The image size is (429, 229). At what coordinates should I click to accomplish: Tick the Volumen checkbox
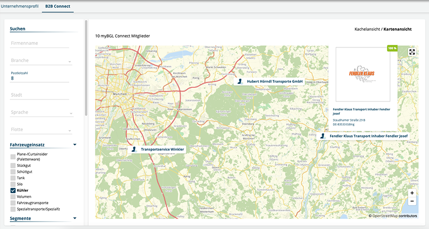(x=13, y=197)
